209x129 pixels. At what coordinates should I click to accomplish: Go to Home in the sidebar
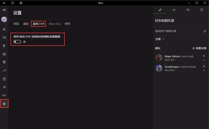pyautogui.click(x=4, y=29)
